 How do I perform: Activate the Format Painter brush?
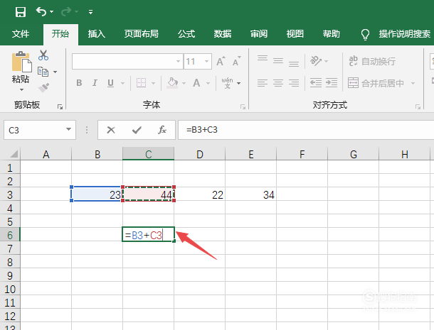tap(43, 88)
